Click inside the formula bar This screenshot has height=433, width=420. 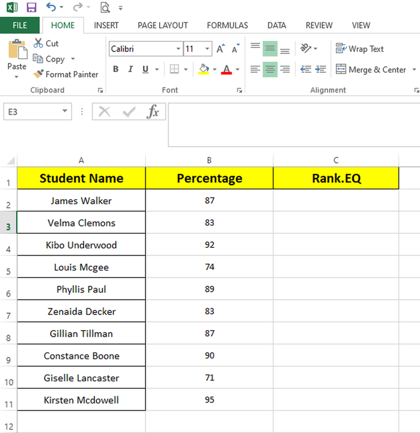pos(294,125)
